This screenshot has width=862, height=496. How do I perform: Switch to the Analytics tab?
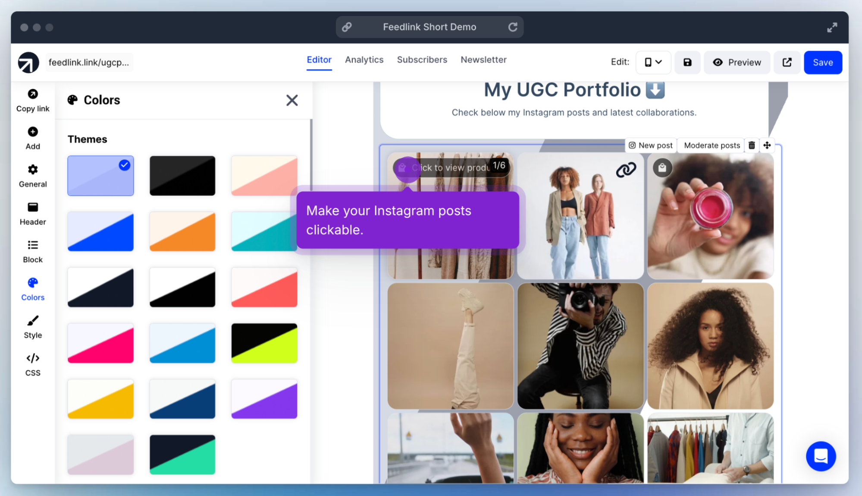[x=364, y=60]
